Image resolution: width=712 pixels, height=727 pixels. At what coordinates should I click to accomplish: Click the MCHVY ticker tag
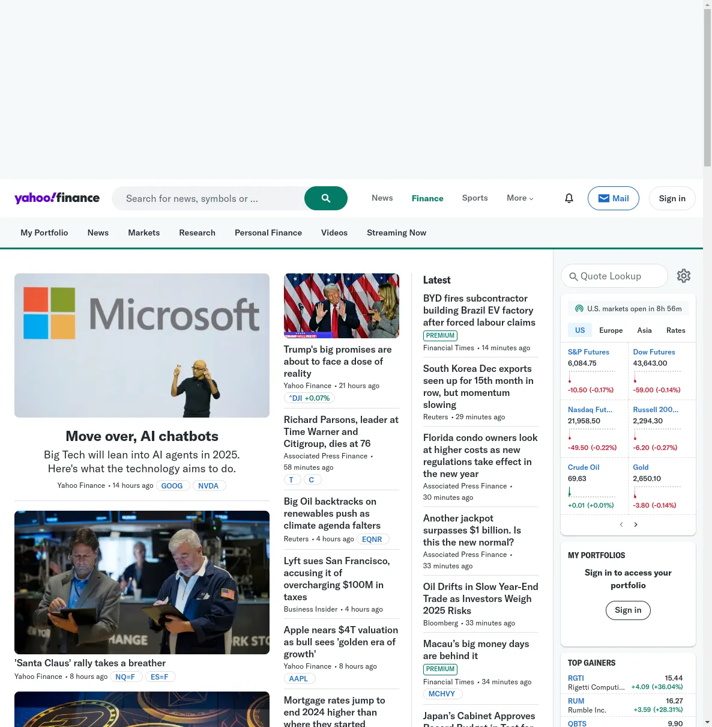pos(442,693)
